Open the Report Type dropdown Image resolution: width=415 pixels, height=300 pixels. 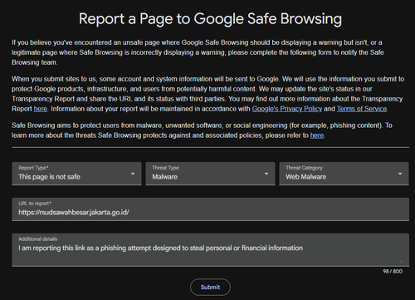click(76, 174)
